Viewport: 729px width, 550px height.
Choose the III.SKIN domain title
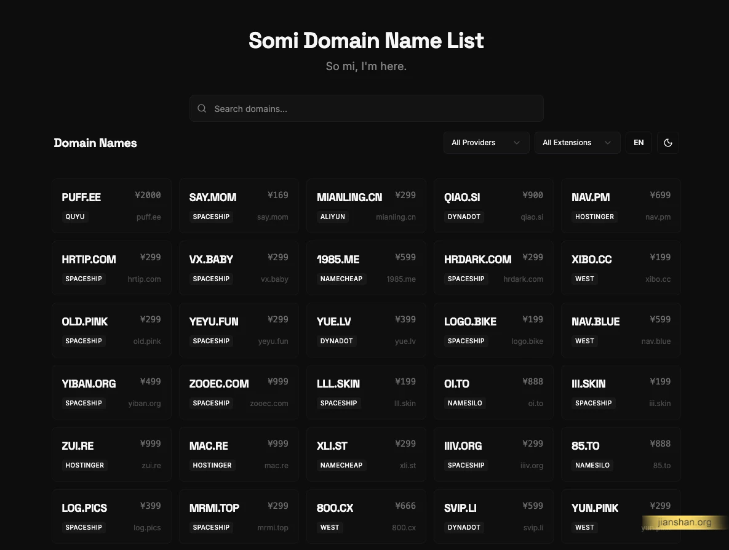(x=589, y=384)
